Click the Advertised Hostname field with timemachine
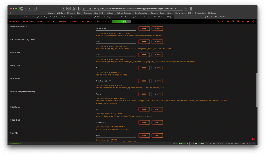 pyautogui.click(x=116, y=29)
